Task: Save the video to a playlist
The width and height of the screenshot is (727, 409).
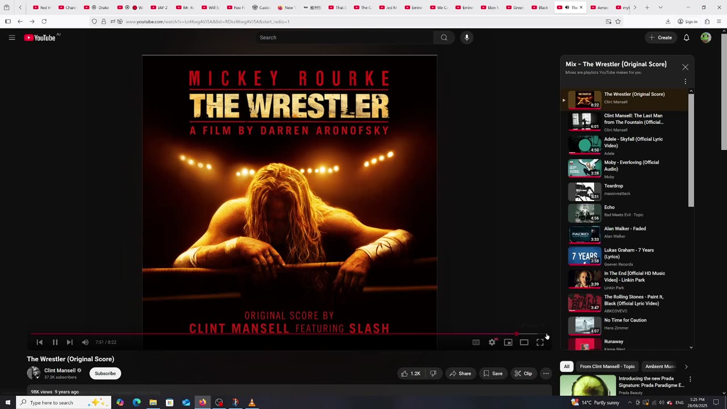Action: [x=493, y=373]
